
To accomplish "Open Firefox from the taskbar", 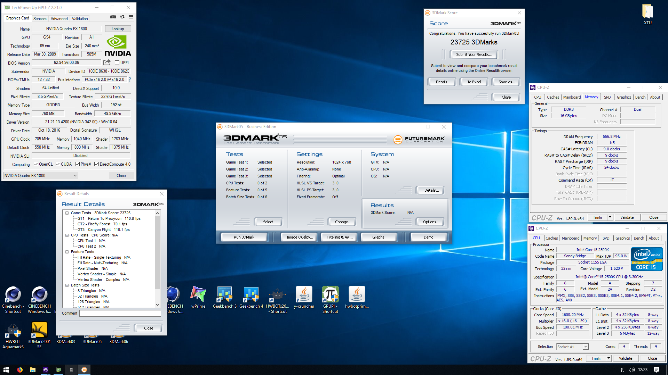I will coord(20,370).
